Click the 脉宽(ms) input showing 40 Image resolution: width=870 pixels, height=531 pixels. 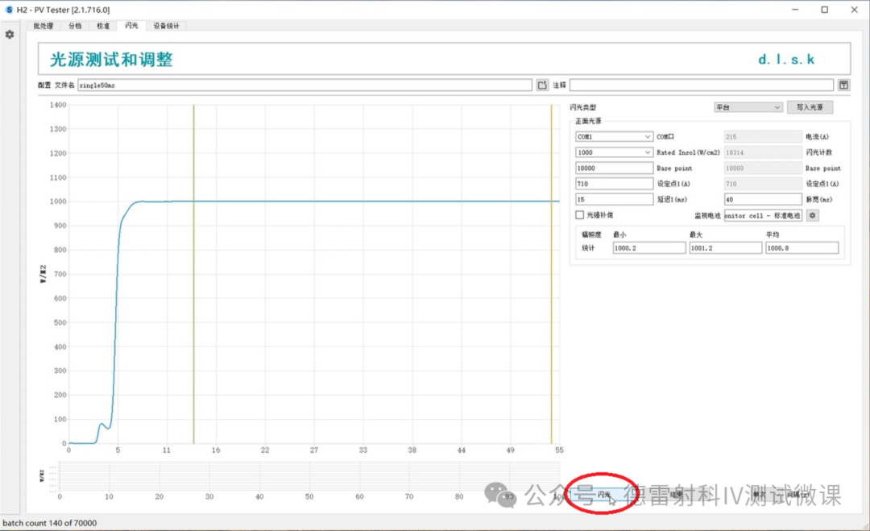pos(763,199)
